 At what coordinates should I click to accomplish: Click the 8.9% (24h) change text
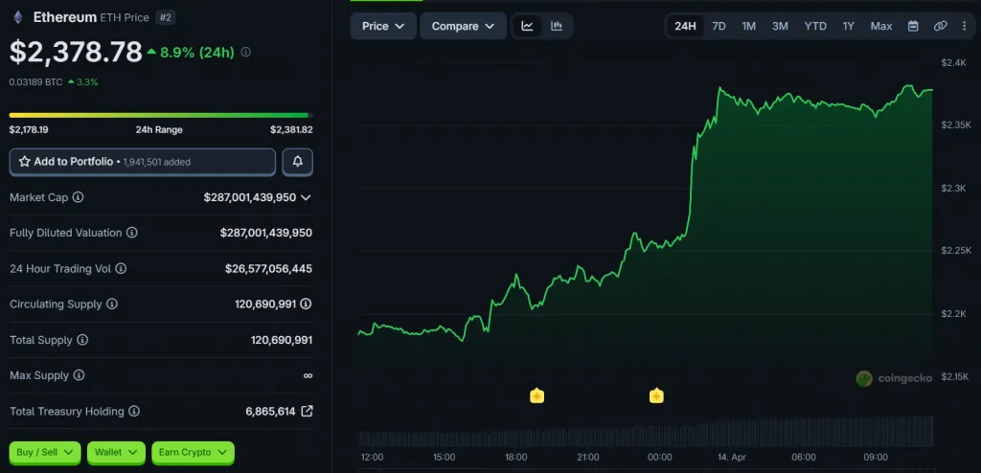click(x=197, y=53)
